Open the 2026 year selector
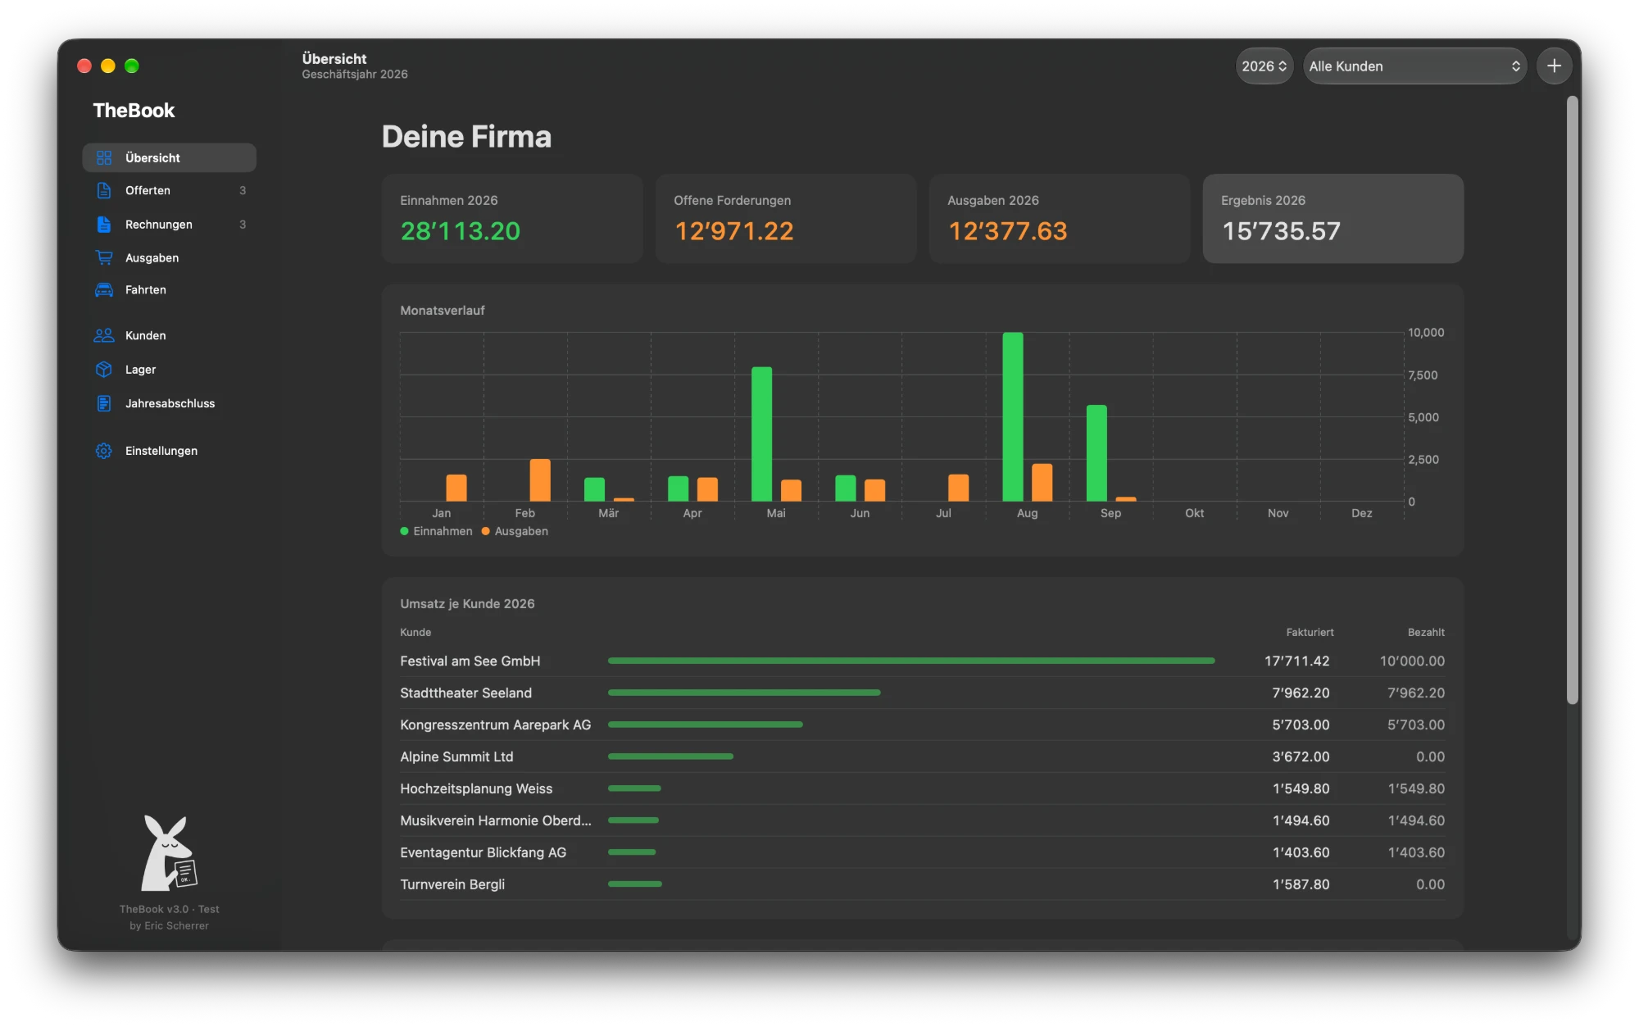1639x1027 pixels. point(1264,66)
